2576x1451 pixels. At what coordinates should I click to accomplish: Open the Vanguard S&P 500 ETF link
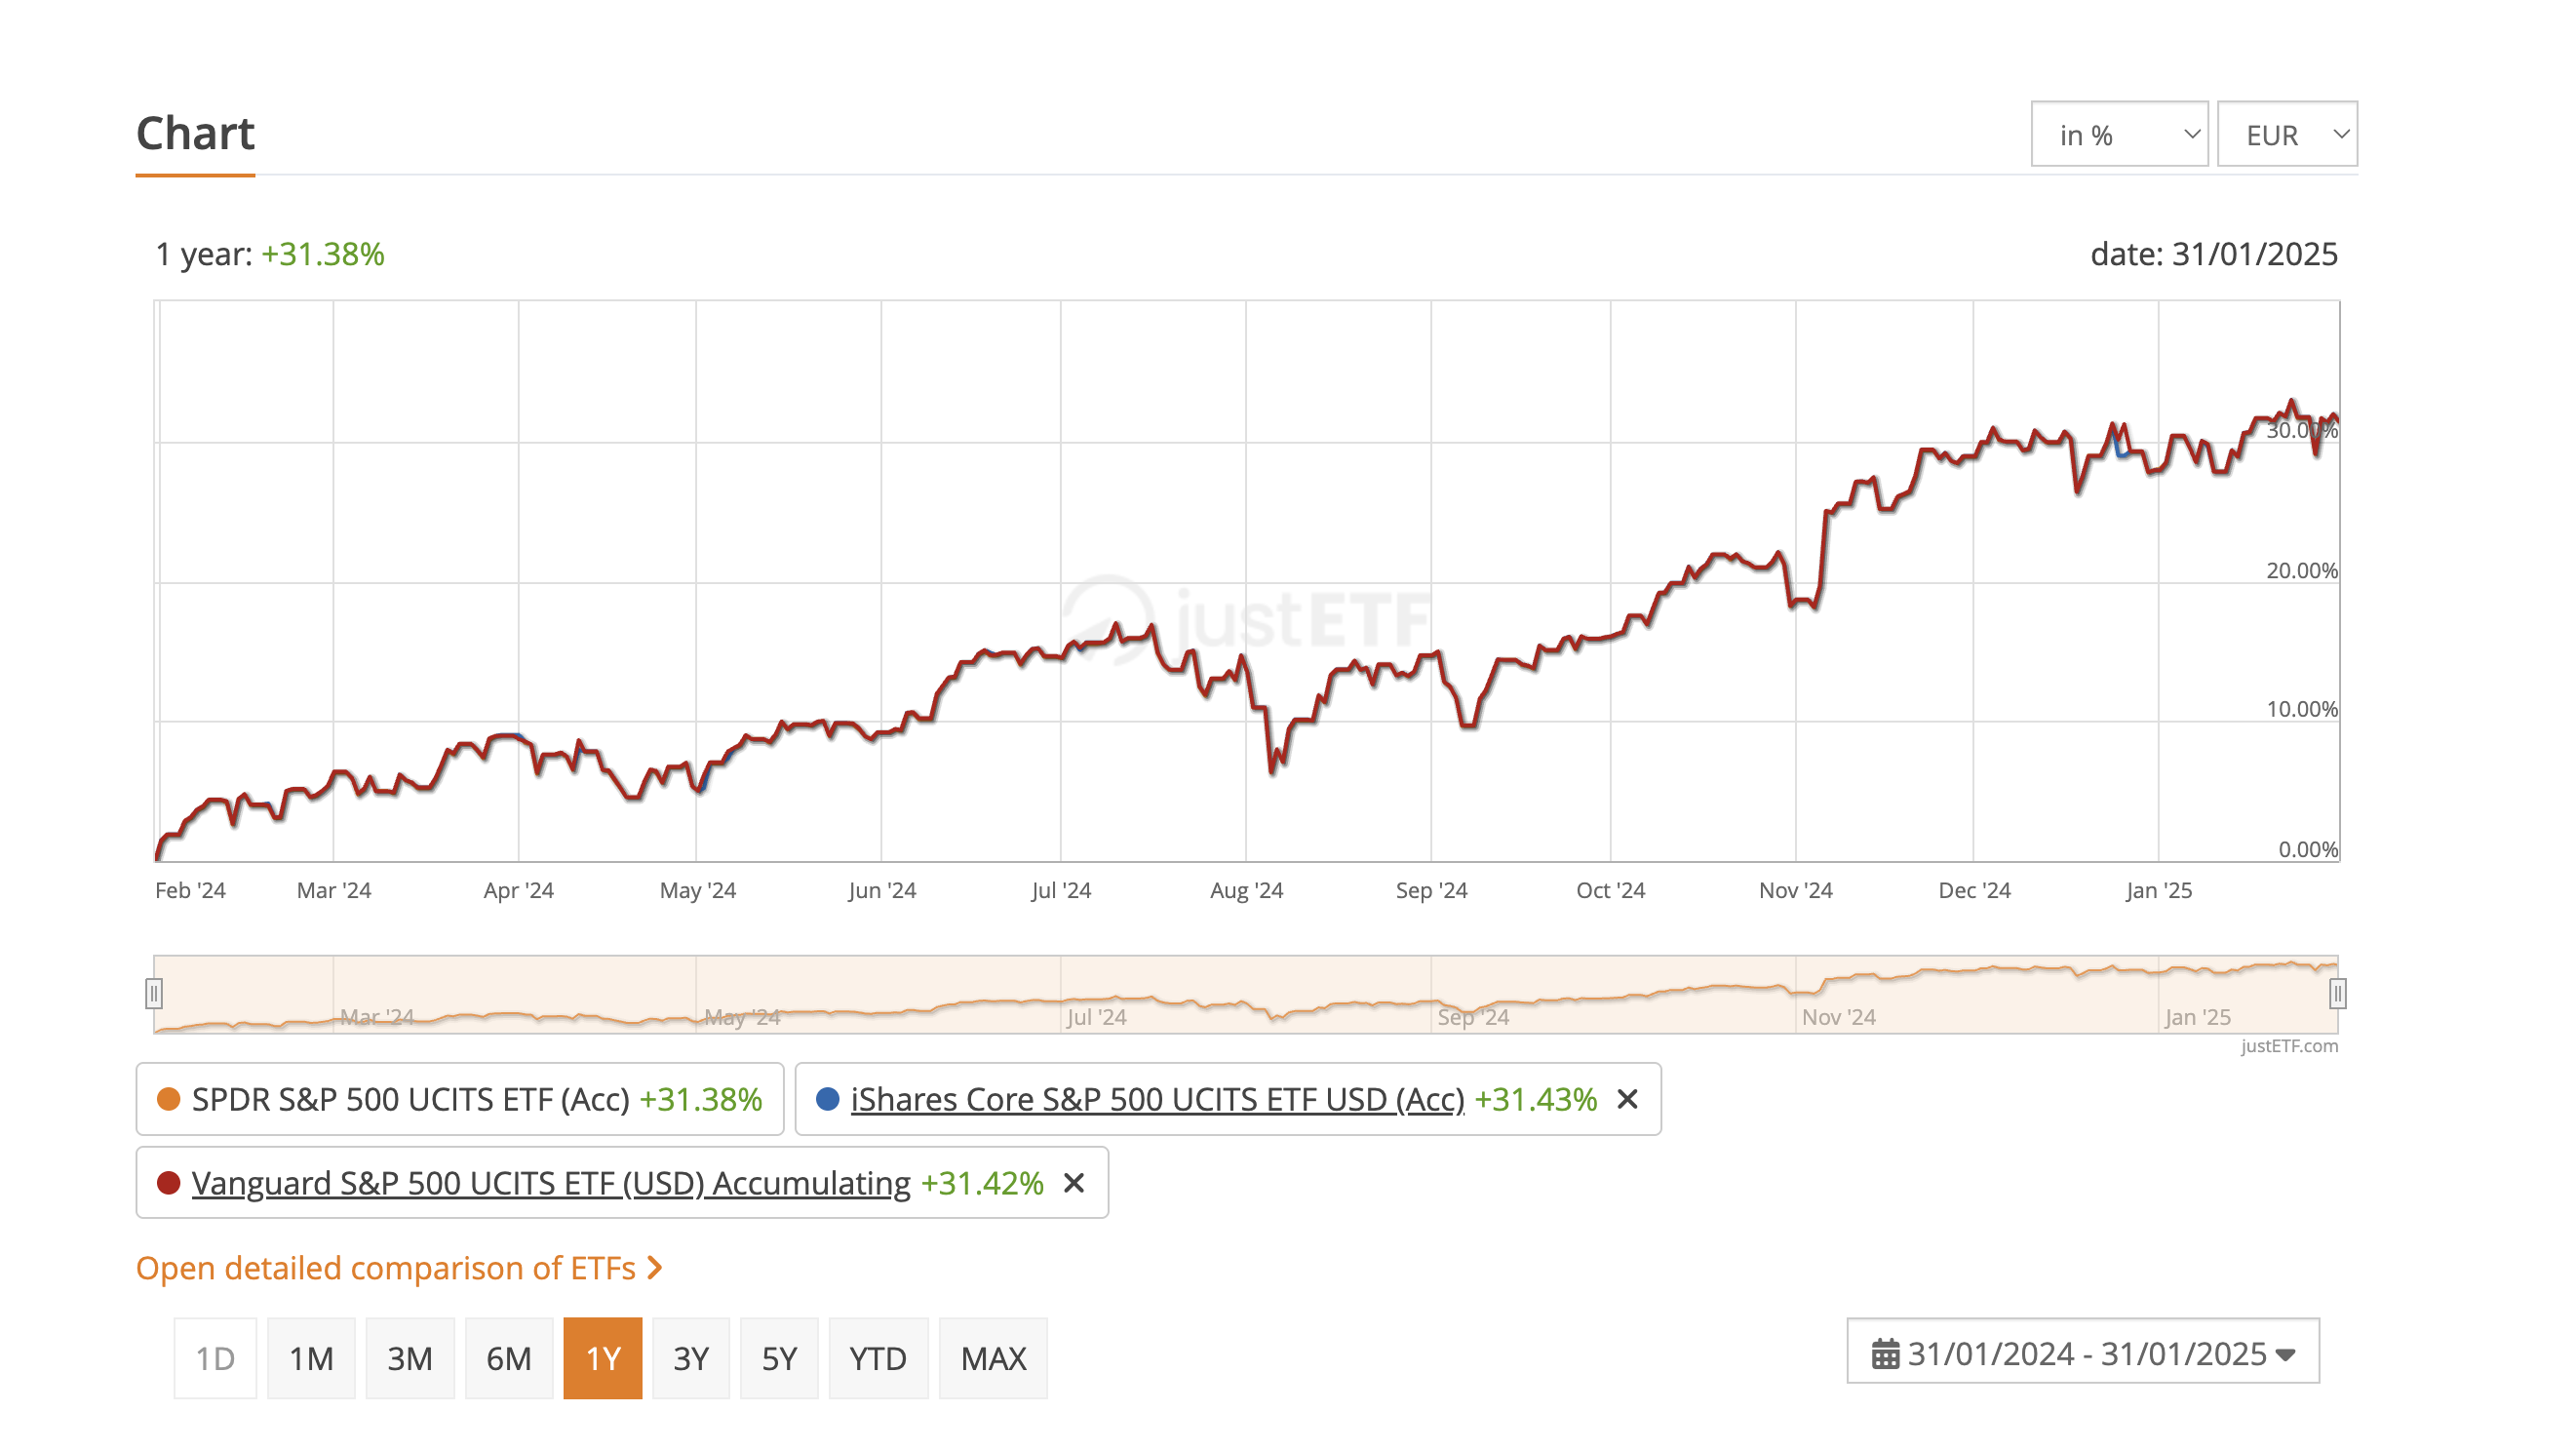tap(551, 1183)
